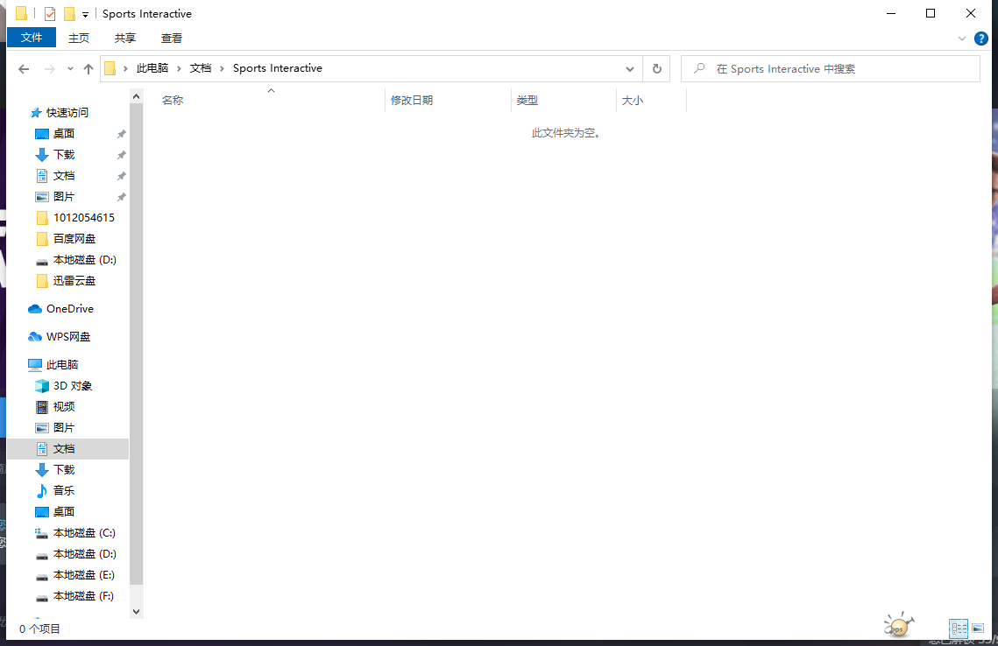Viewport: 998px width, 646px height.
Task: Open address bar history dropdown
Action: pyautogui.click(x=630, y=69)
